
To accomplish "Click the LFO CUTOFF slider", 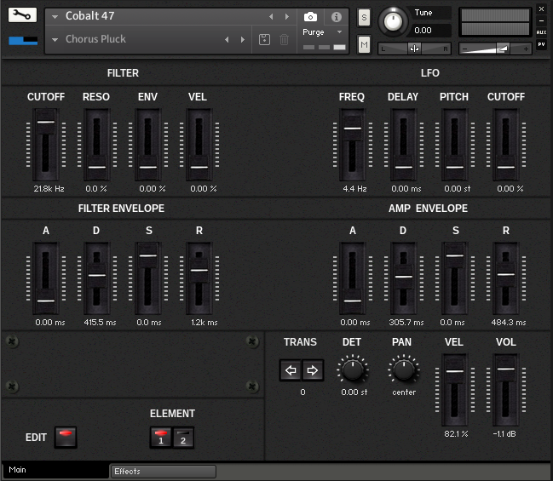I will pyautogui.click(x=506, y=145).
